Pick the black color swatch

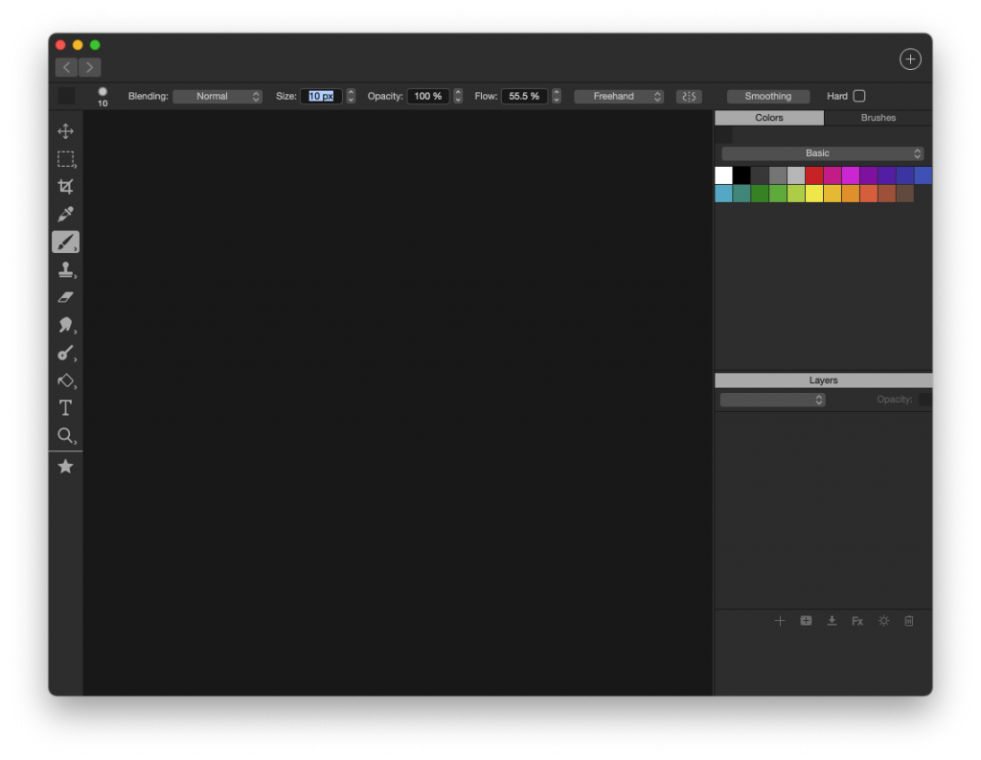(x=742, y=175)
